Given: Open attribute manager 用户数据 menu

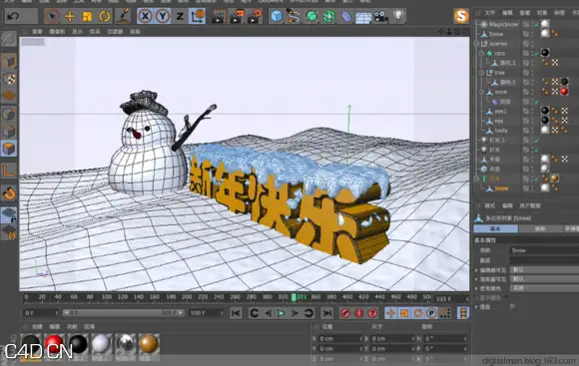Looking at the screenshot, I should 530,205.
